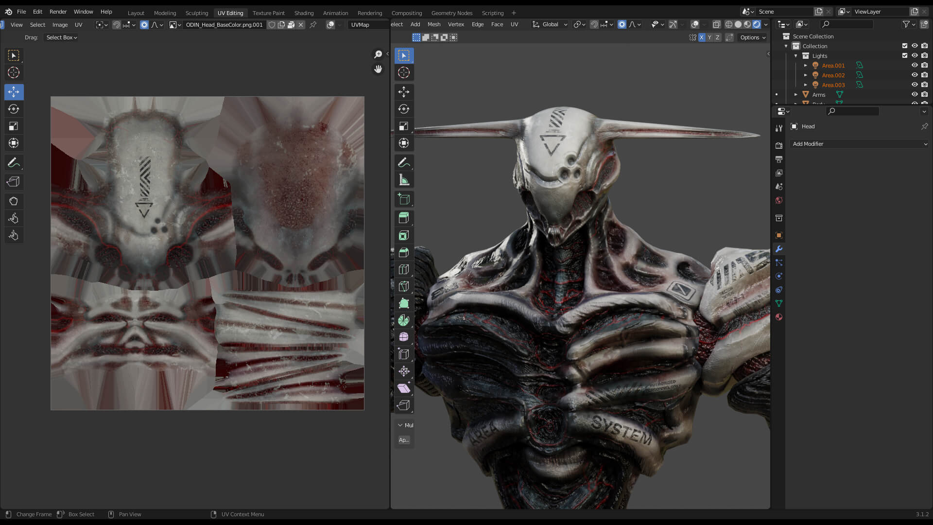Select the Add Cube tool in 3D viewport
The width and height of the screenshot is (933, 525).
pos(404,199)
